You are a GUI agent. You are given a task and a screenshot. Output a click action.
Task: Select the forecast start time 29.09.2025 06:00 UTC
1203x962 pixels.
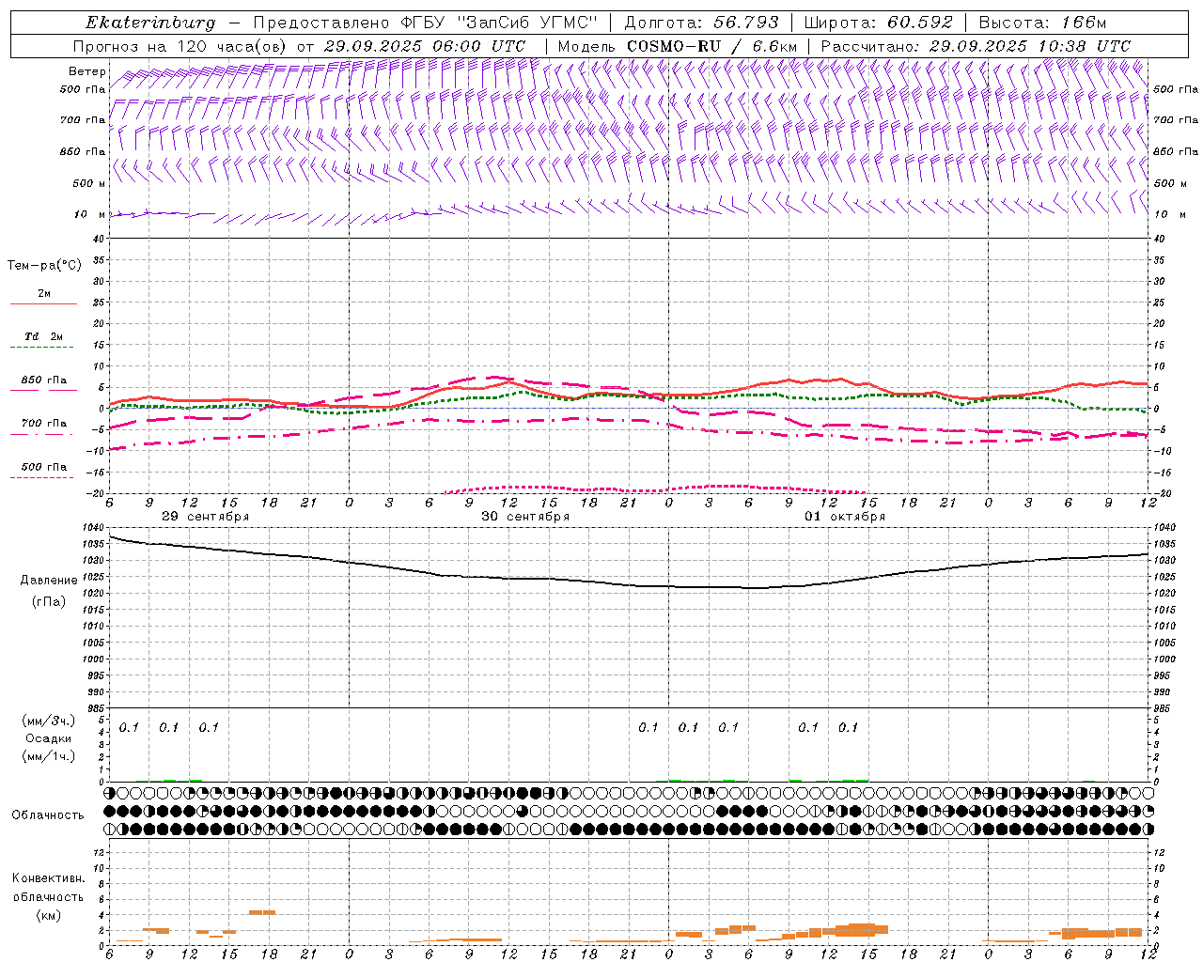pyautogui.click(x=425, y=46)
